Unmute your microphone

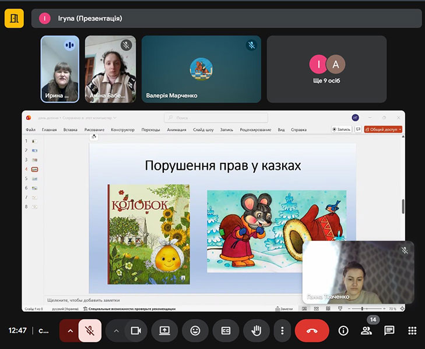pyautogui.click(x=90, y=330)
